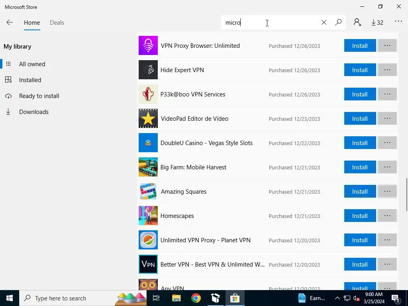Viewport: 408px width, 306px height.
Task: Open Task View on the taskbar
Action: pyautogui.click(x=156, y=298)
